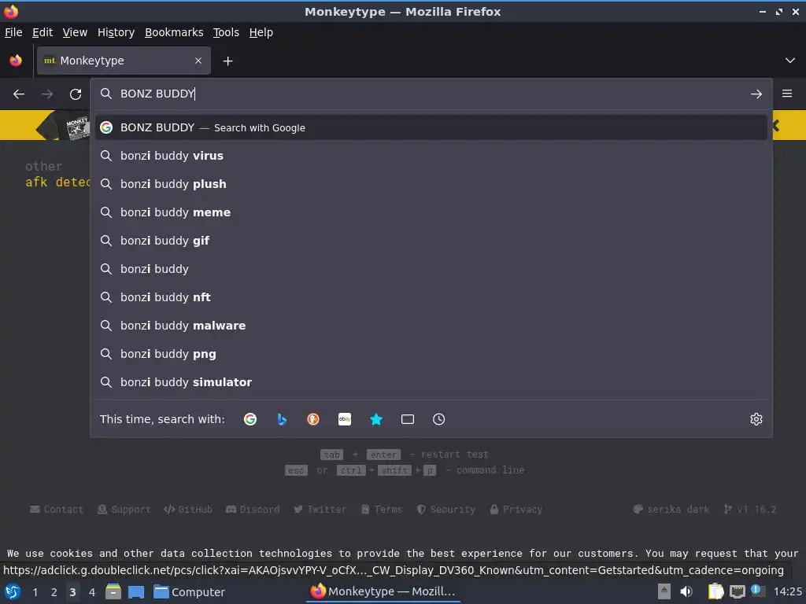Click the back navigation arrow
Image resolution: width=806 pixels, height=604 pixels.
pos(19,94)
